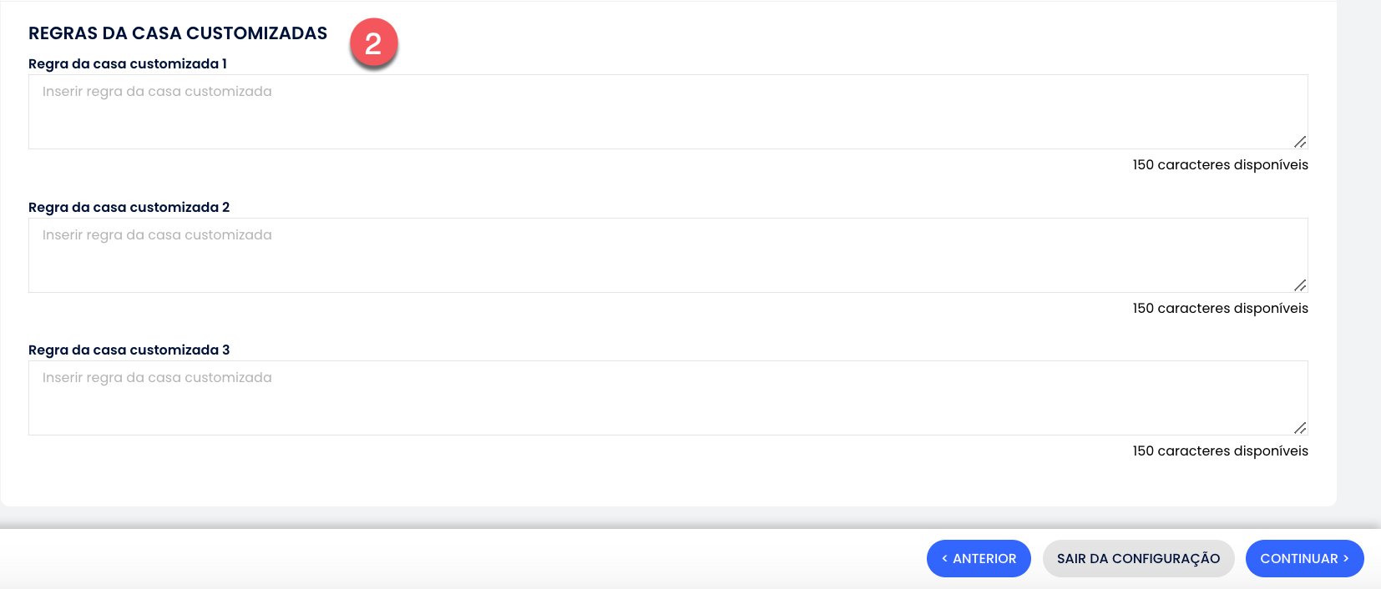Click the placeholder text in the first rule box
Viewport: 1381px width, 589px height.
coord(157,92)
